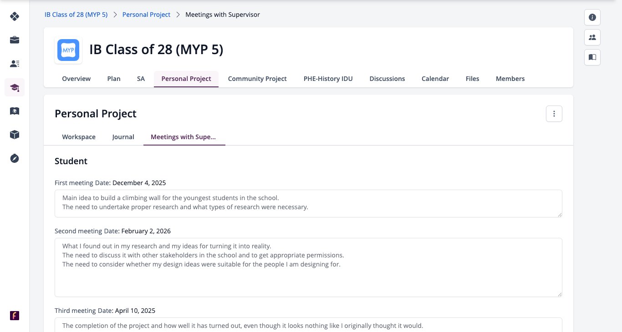Open the Workspace sub-tab
The image size is (622, 332).
coord(79,137)
